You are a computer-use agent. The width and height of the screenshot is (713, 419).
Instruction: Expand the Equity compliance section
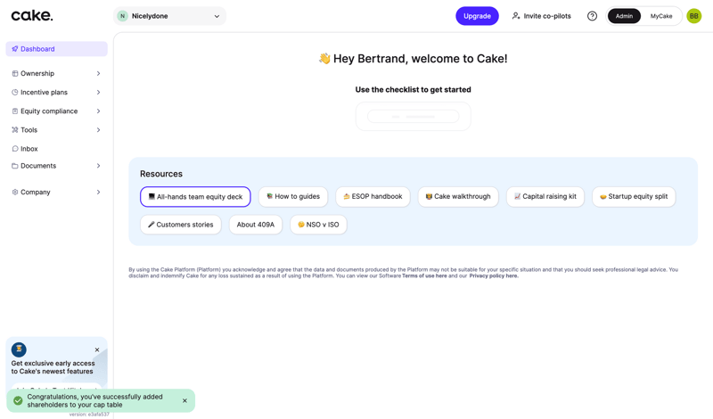56,111
